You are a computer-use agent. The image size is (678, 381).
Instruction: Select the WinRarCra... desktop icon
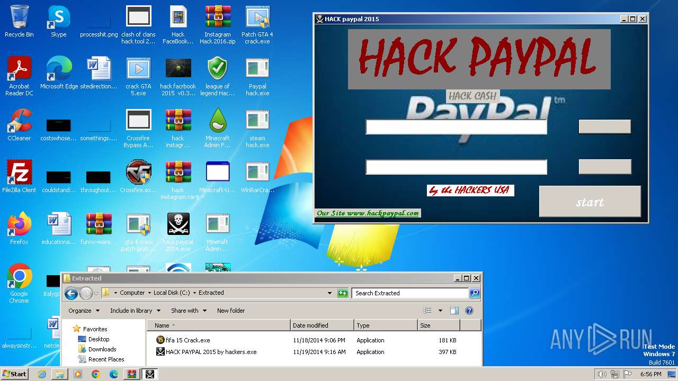[257, 177]
